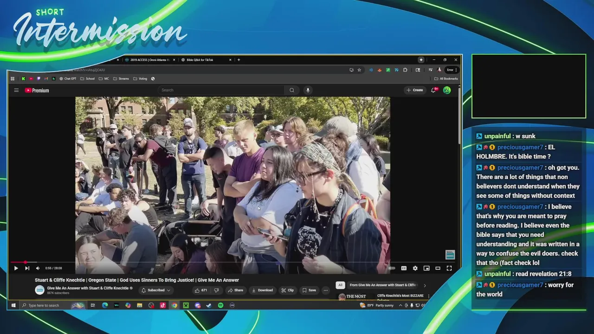Close the Bible Q&A for TikTok tab
This screenshot has height=334, width=594.
click(230, 60)
